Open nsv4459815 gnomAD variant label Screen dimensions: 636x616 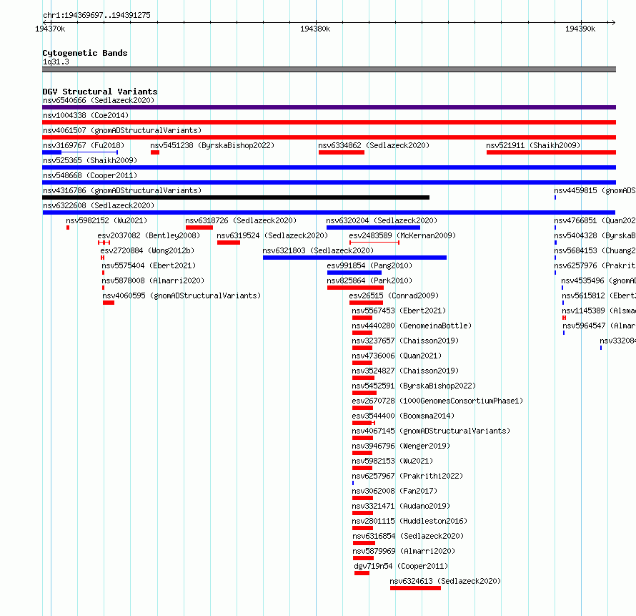(x=595, y=190)
